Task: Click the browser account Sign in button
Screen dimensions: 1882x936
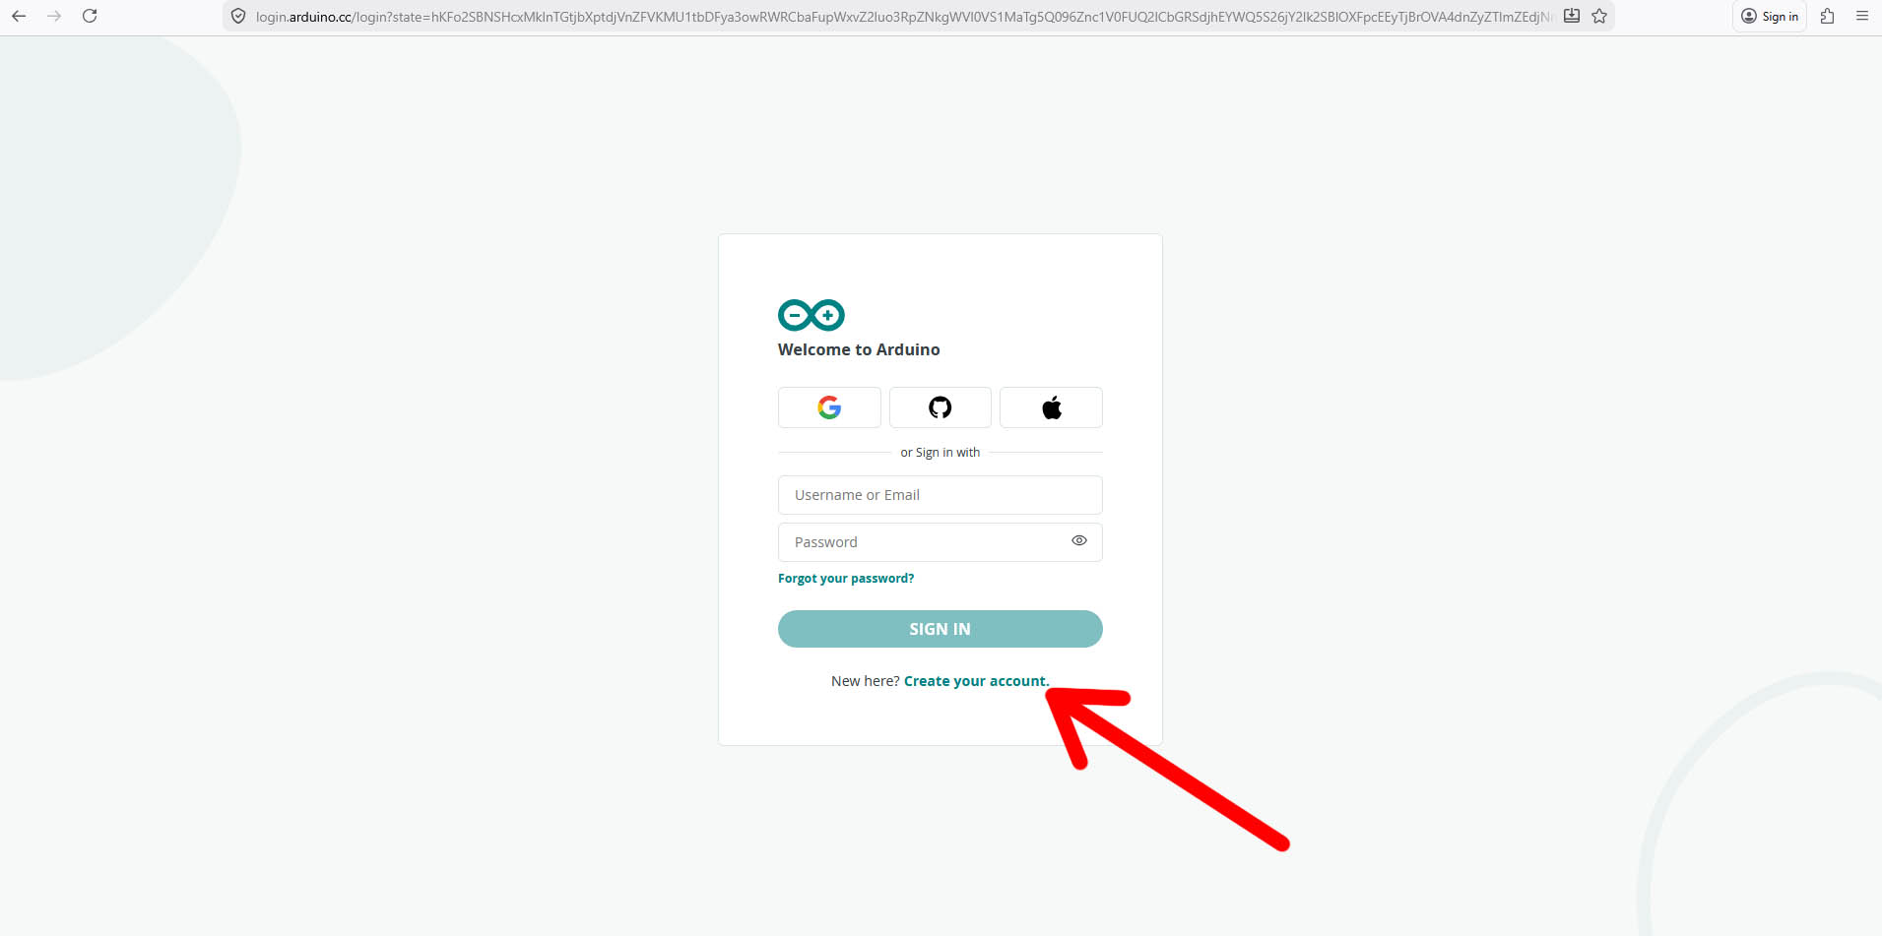Action: (x=1769, y=17)
